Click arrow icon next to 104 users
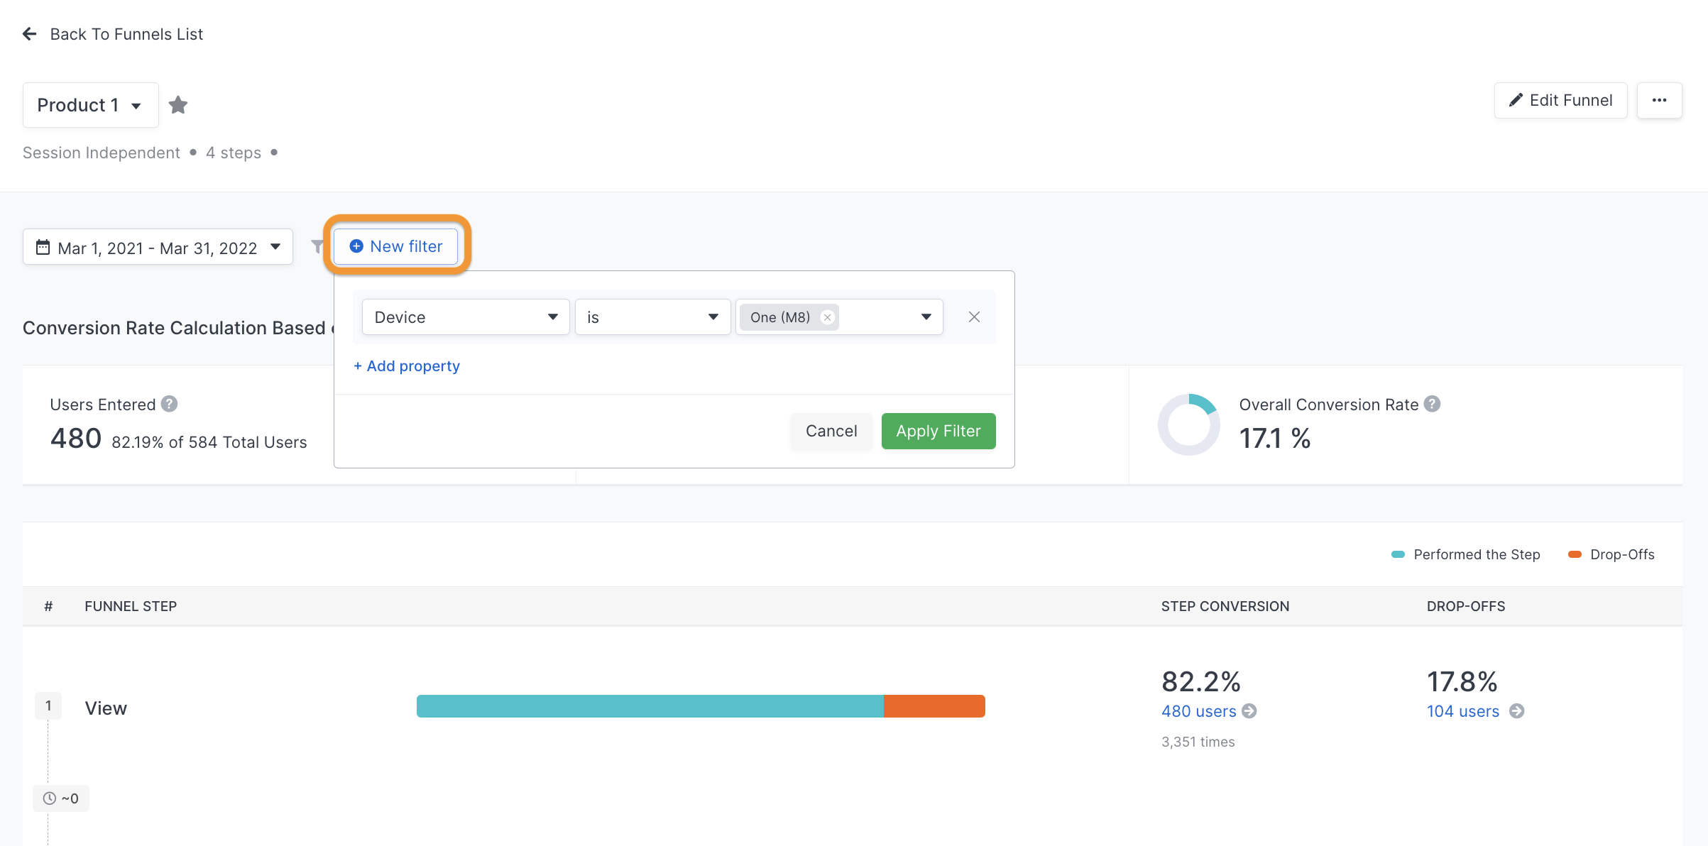The height and width of the screenshot is (846, 1708). pyautogui.click(x=1516, y=711)
